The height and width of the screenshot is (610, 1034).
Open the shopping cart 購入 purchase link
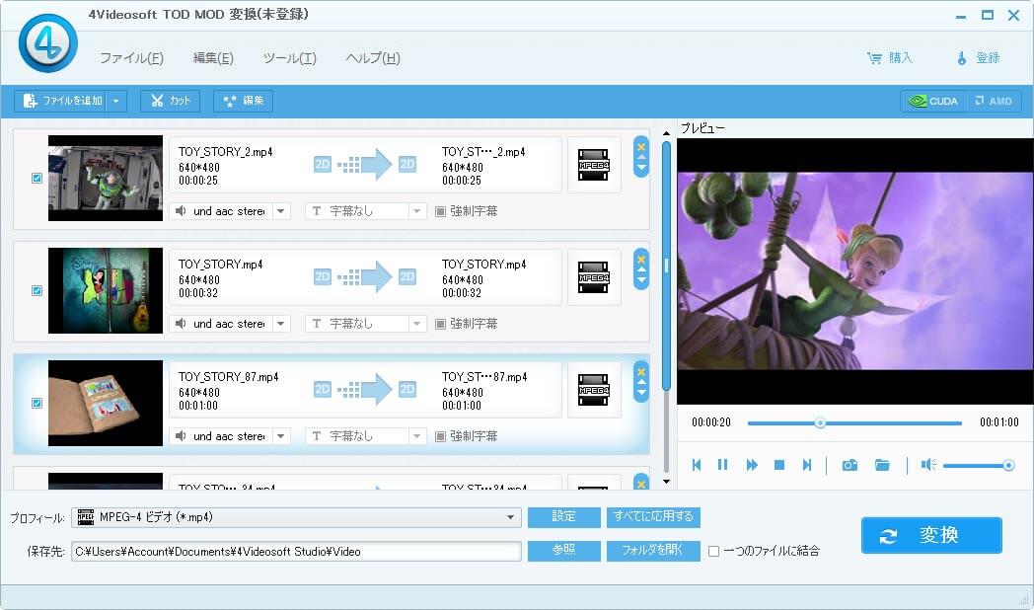[890, 58]
